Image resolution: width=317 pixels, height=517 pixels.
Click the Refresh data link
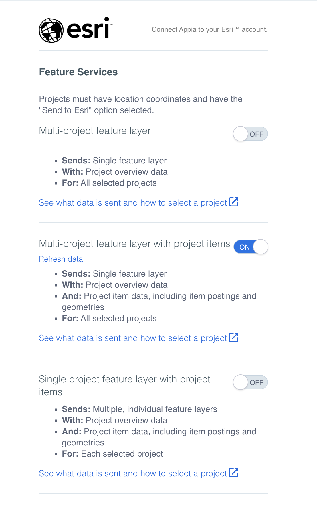point(61,259)
